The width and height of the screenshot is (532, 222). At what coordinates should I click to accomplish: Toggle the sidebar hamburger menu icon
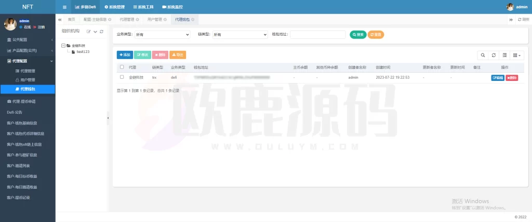64,7
